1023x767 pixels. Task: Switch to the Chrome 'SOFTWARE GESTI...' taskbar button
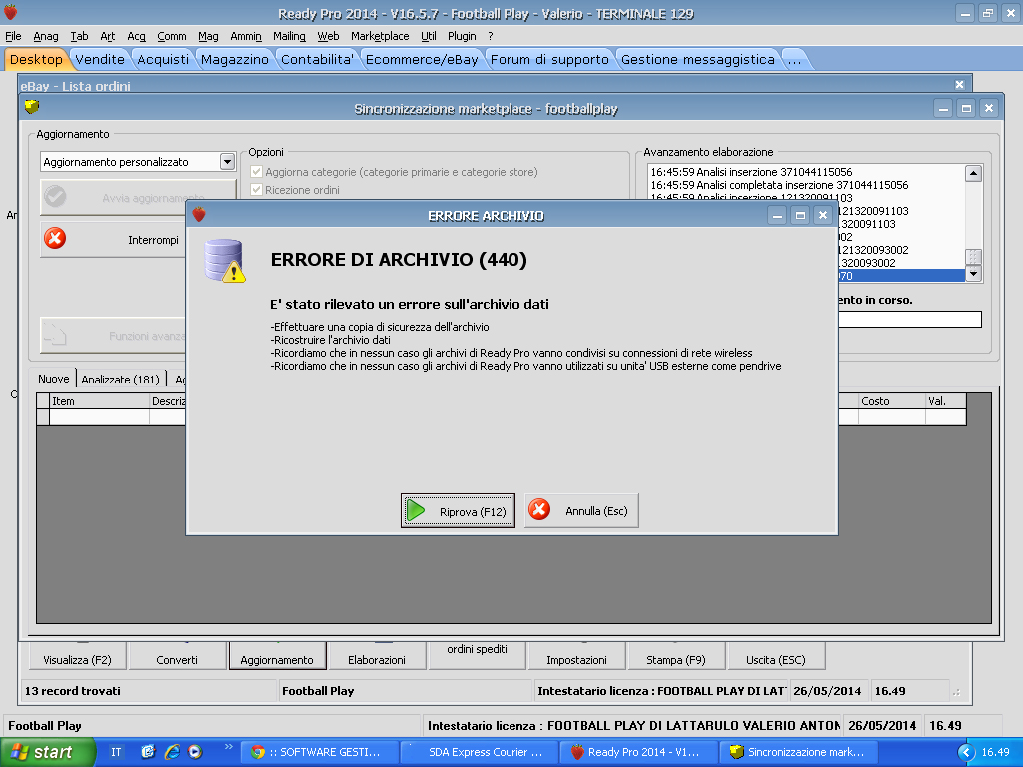coord(319,752)
